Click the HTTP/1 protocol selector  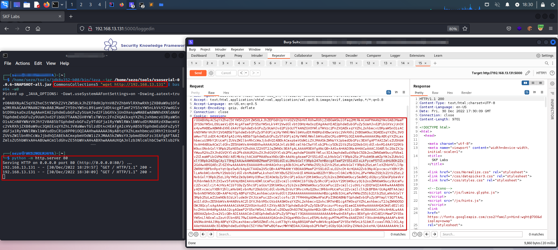click(541, 73)
